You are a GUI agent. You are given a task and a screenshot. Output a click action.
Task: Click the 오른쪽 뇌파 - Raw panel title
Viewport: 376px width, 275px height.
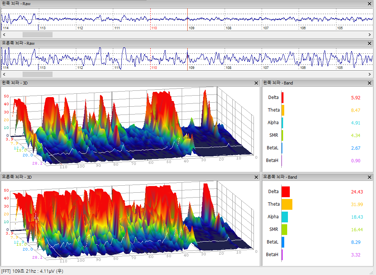coord(18,43)
